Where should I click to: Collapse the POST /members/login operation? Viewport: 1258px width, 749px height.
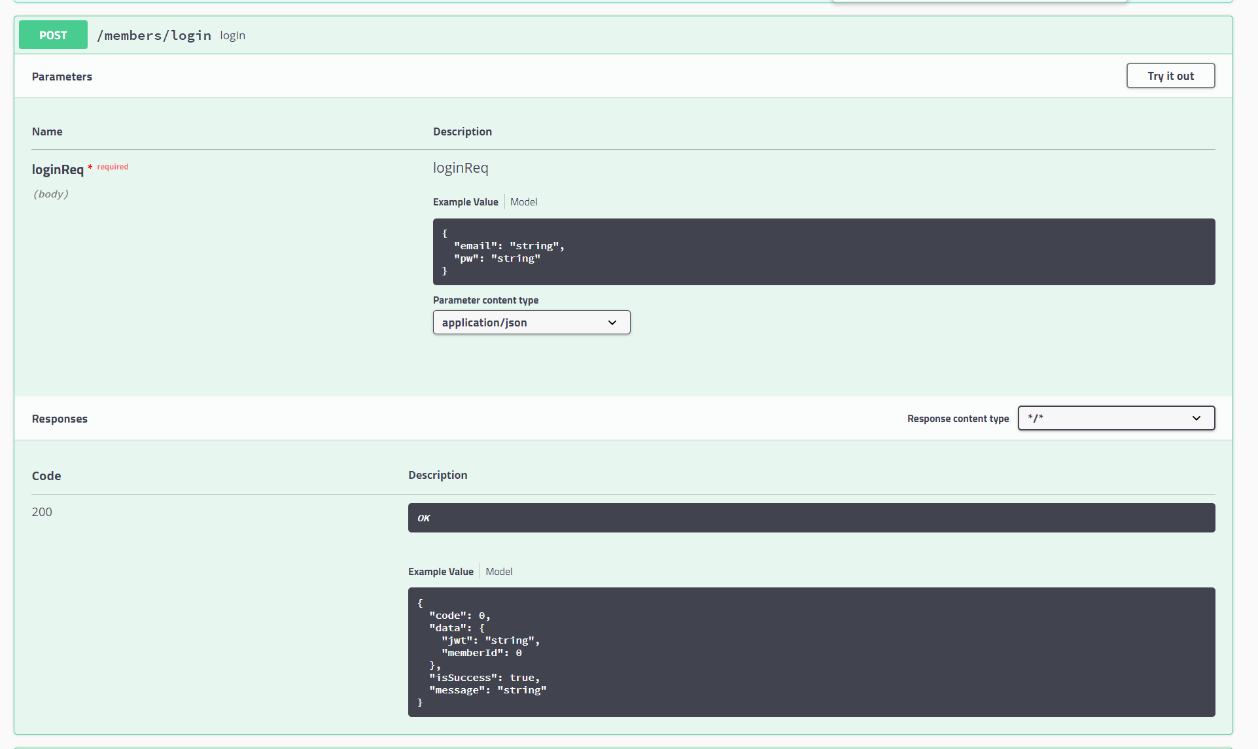pyautogui.click(x=654, y=35)
